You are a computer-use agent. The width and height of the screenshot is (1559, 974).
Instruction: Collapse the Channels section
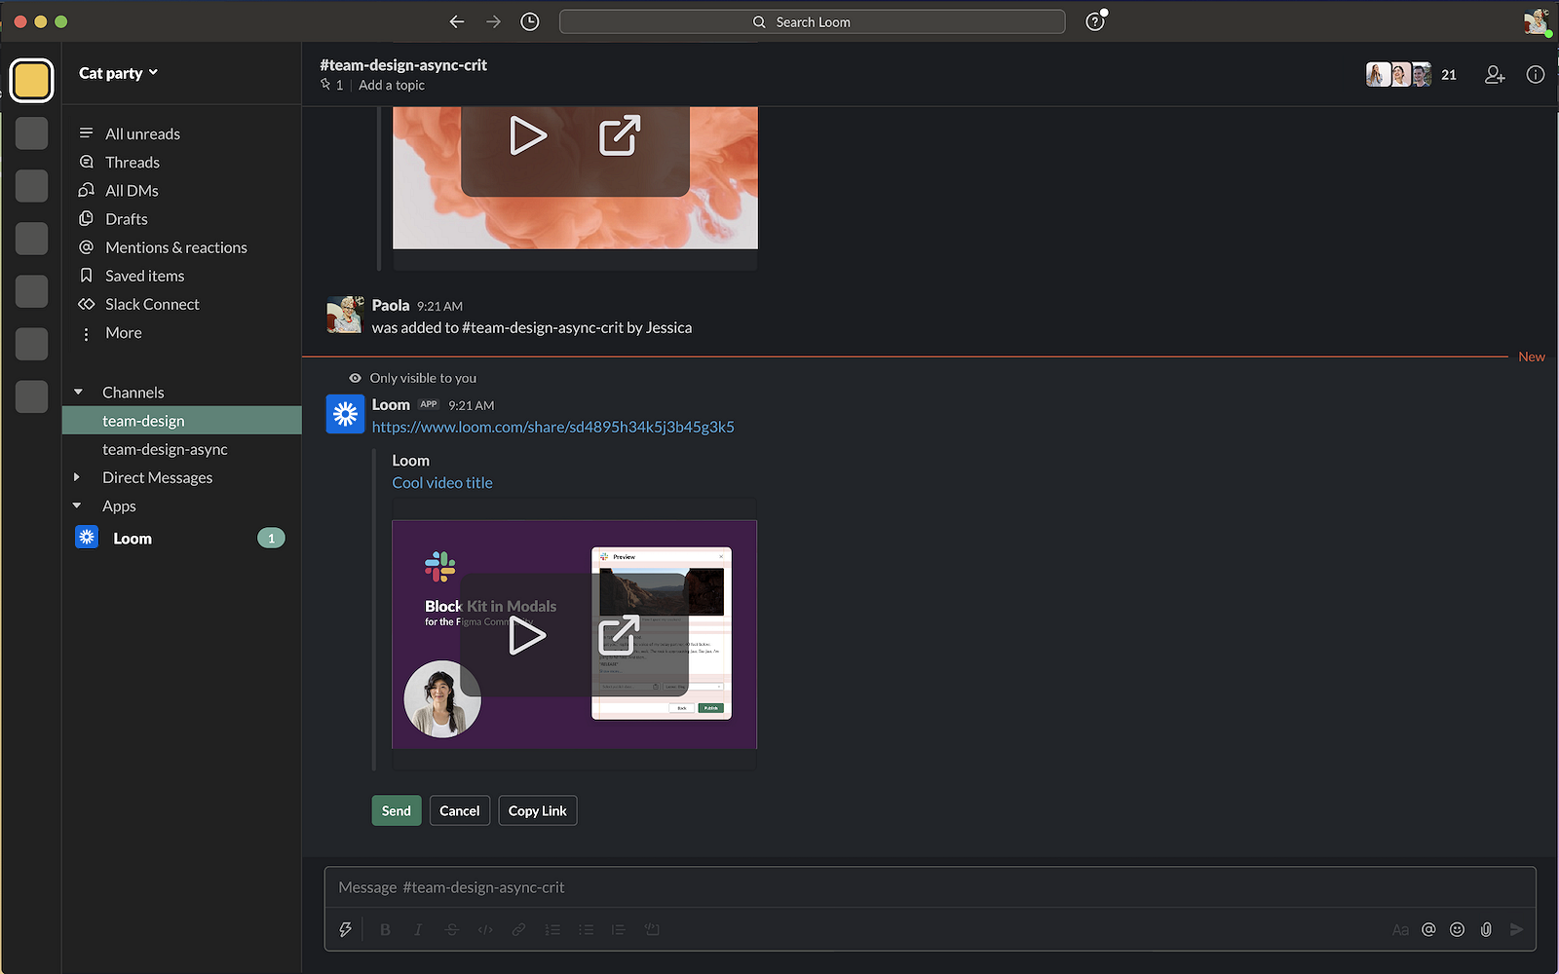[78, 393]
